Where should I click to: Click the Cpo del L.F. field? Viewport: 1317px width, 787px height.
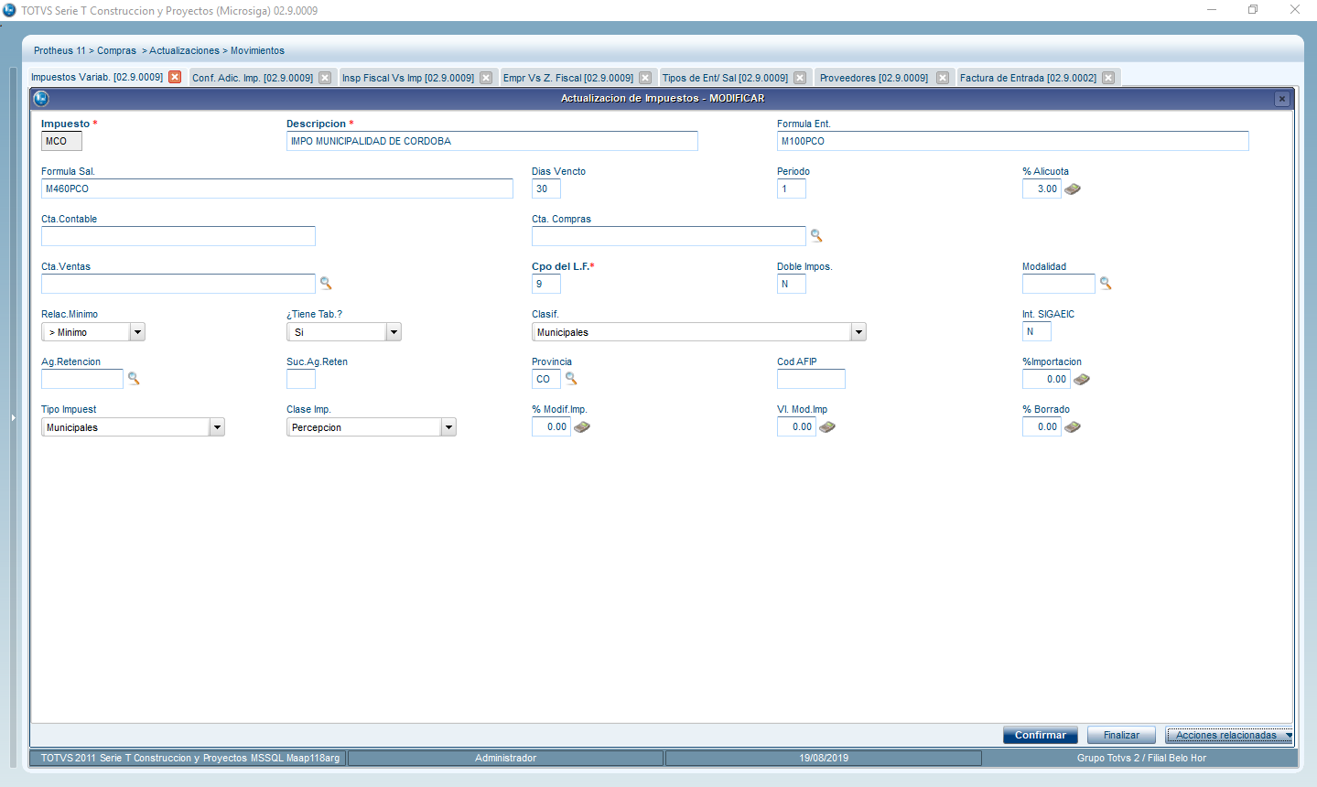tap(546, 284)
